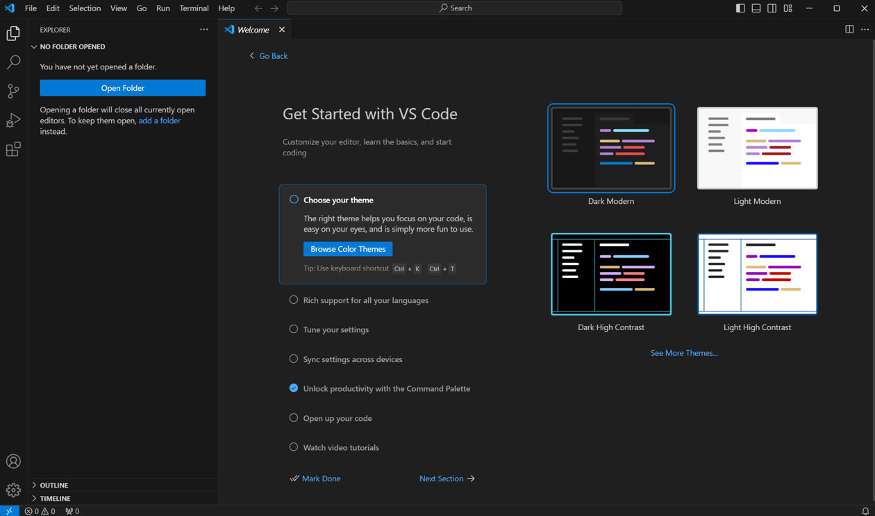Open the Terminal menu
This screenshot has height=516, width=875.
pos(194,8)
